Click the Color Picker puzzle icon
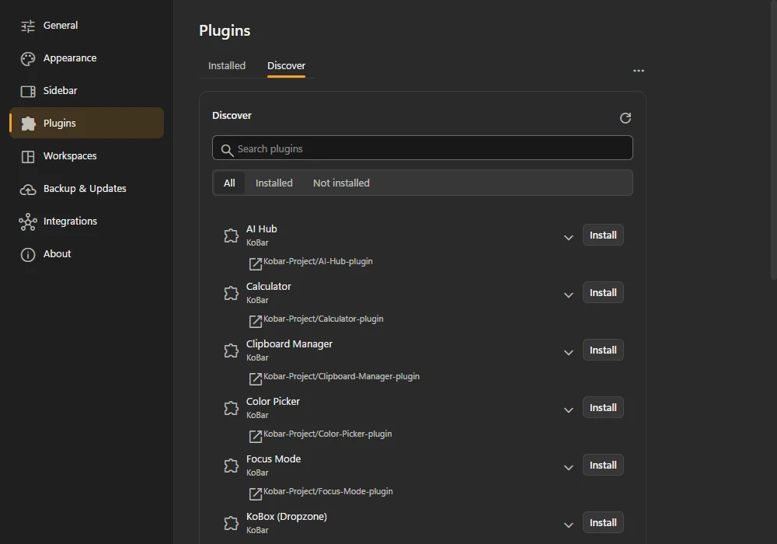 [231, 408]
